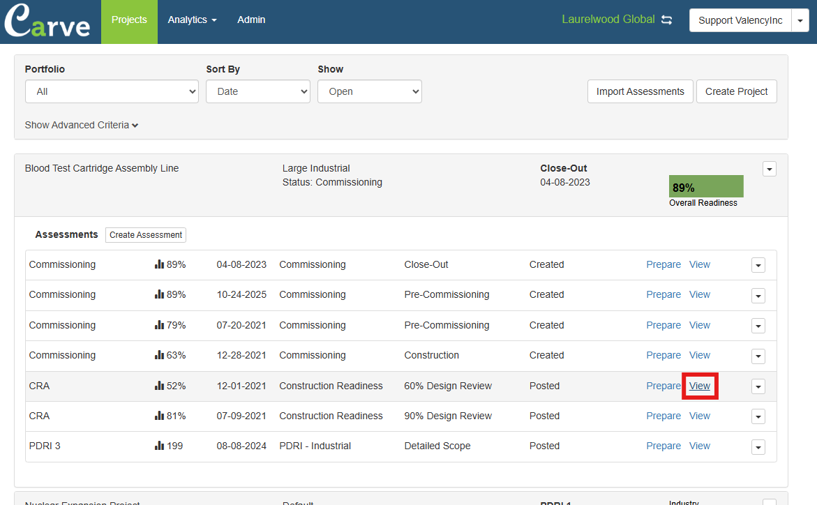
Task: Click bar chart icon for 52% CRA assessment
Action: (159, 386)
